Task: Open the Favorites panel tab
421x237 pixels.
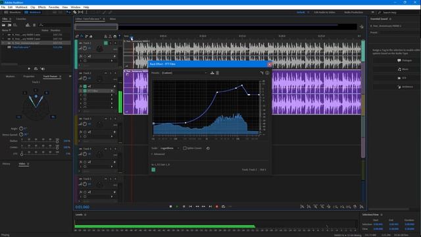Action: click(x=21, y=19)
